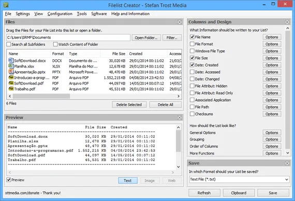Open Options for Date: Created
Viewport: 295px width, 201px height.
(272, 65)
